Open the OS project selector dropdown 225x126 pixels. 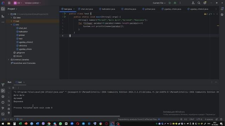(18, 3)
